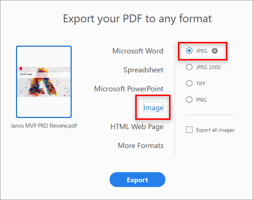Switch to the PNG radio button

tap(189, 100)
